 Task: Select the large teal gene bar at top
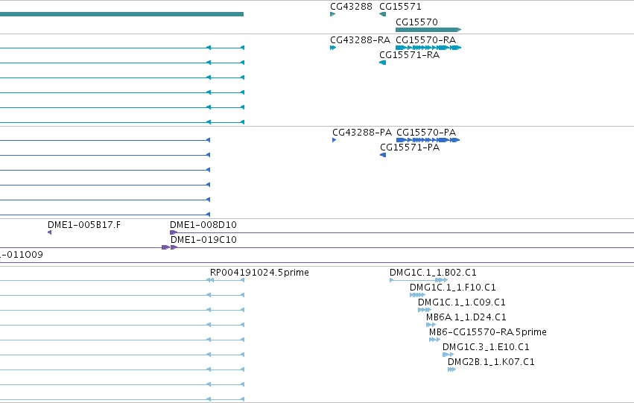(121, 14)
